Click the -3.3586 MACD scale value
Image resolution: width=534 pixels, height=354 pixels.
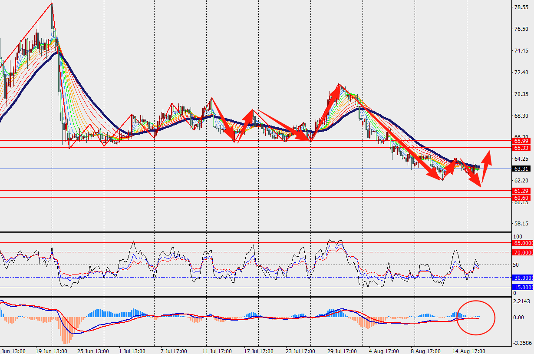pyautogui.click(x=522, y=343)
